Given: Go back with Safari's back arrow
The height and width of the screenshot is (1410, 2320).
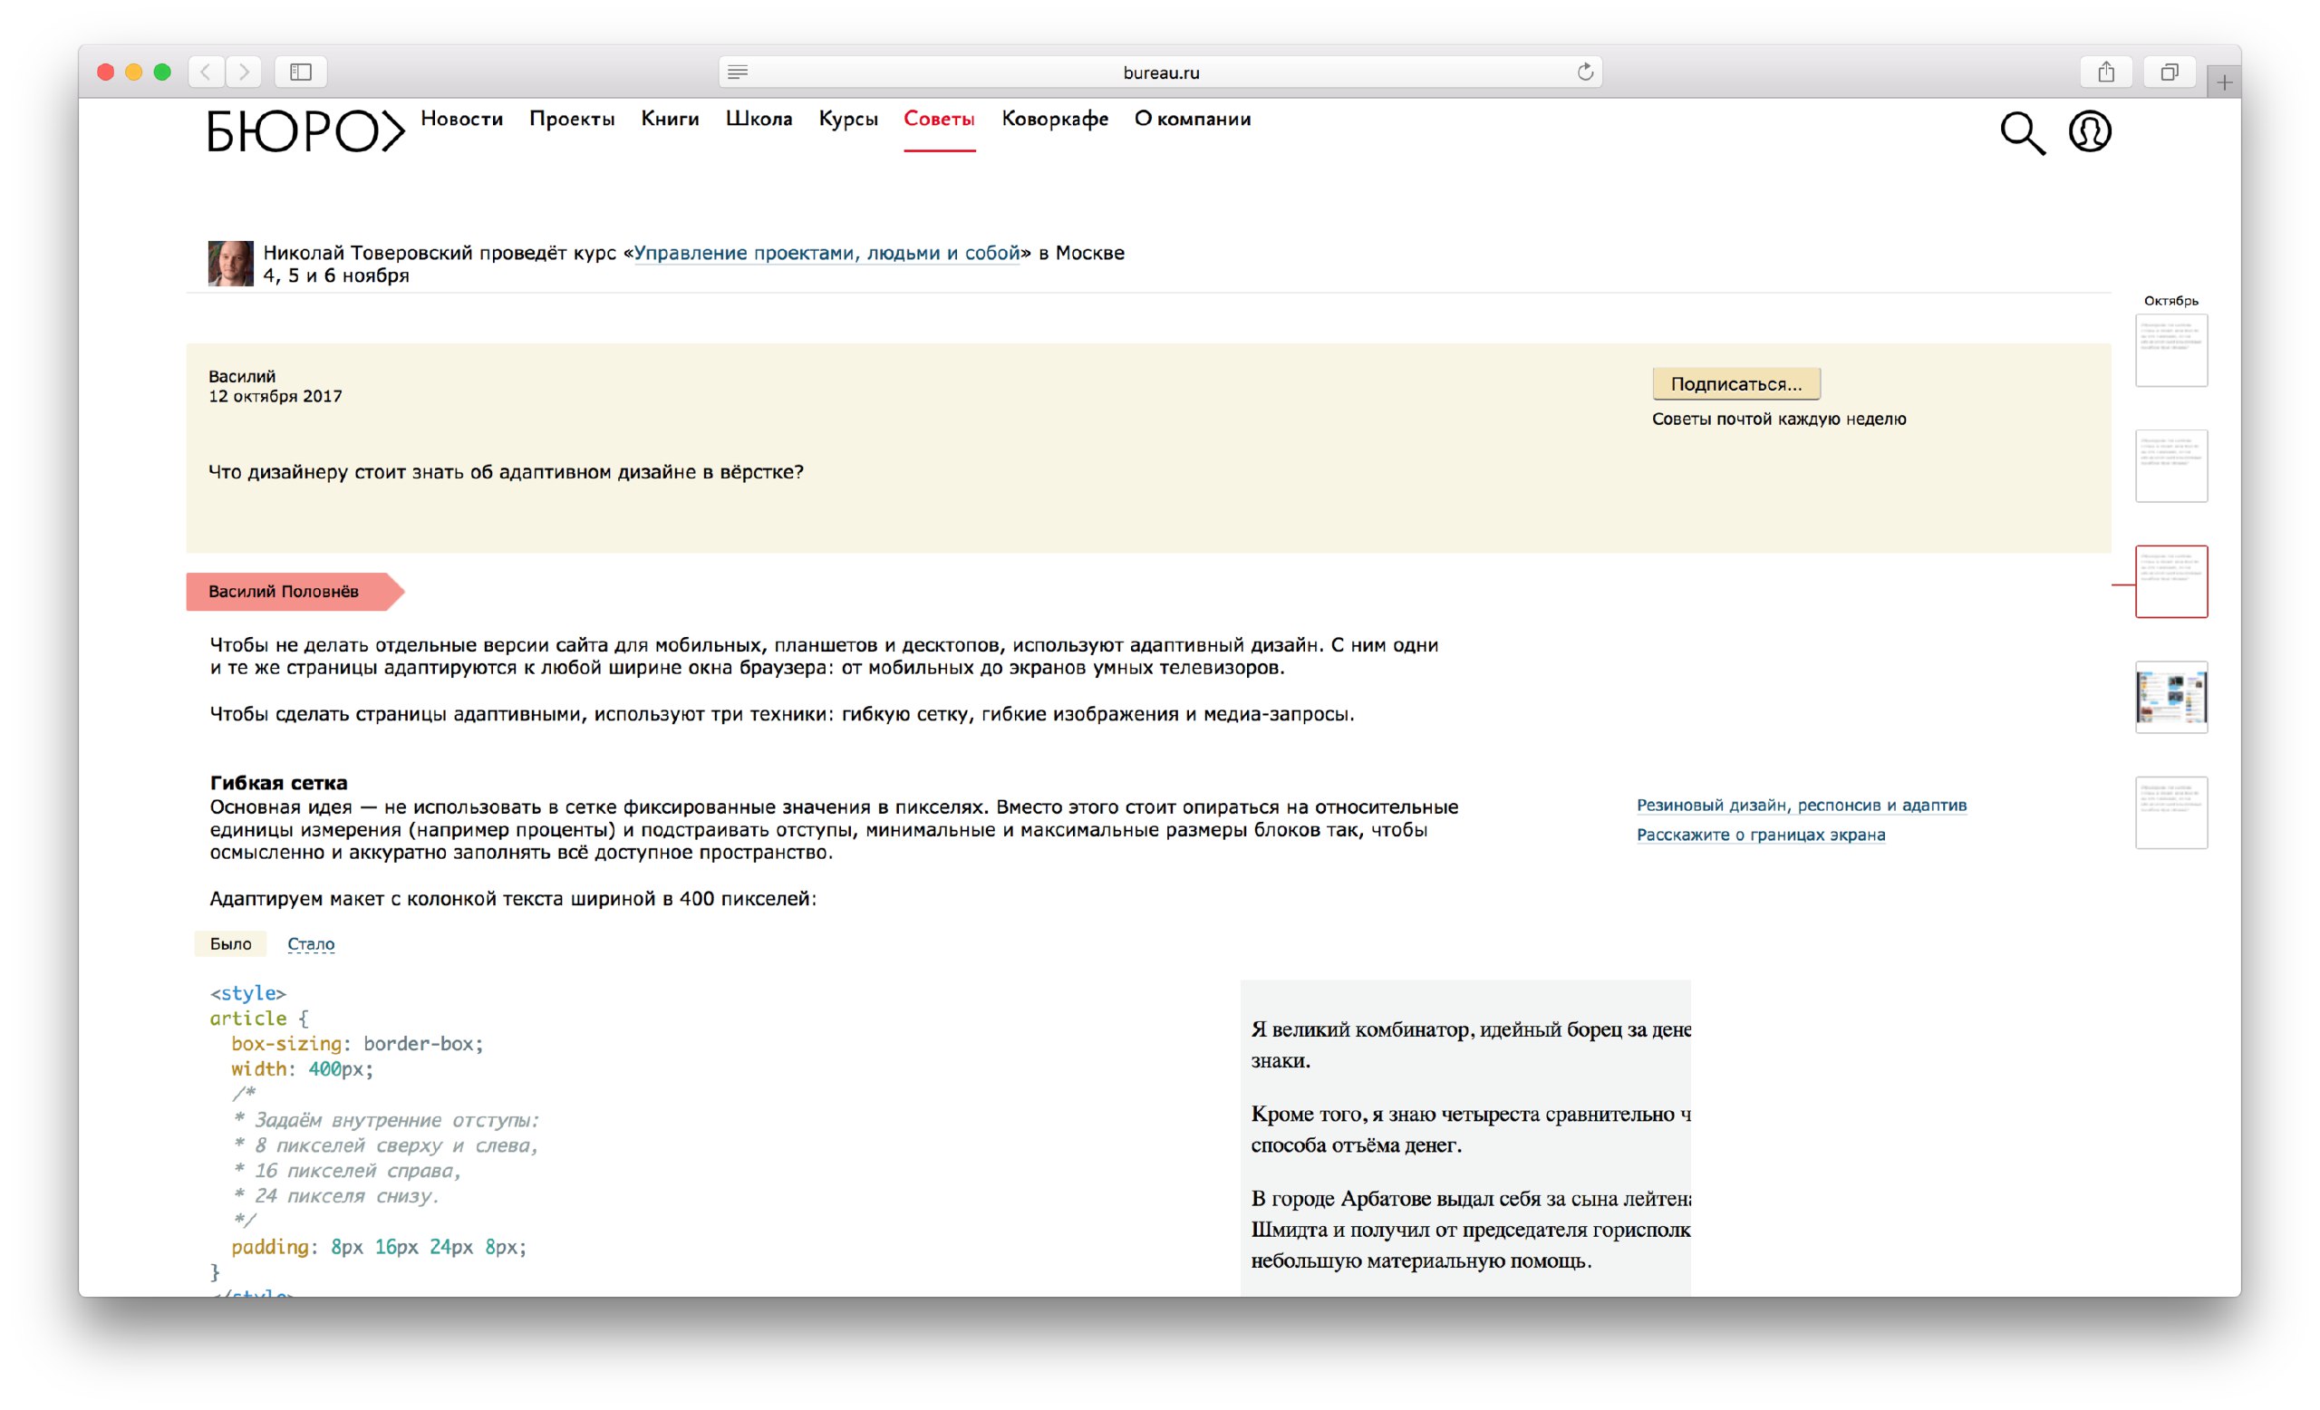Looking at the screenshot, I should pyautogui.click(x=207, y=72).
